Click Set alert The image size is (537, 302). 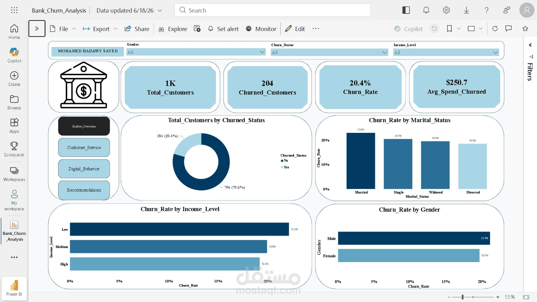pyautogui.click(x=223, y=29)
